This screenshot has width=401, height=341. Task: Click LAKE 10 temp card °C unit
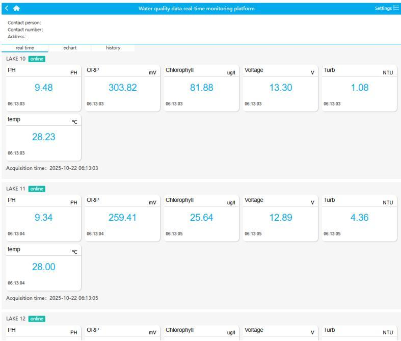coord(74,122)
